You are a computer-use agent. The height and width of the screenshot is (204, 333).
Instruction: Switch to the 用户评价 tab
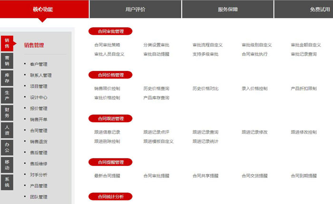[135, 9]
